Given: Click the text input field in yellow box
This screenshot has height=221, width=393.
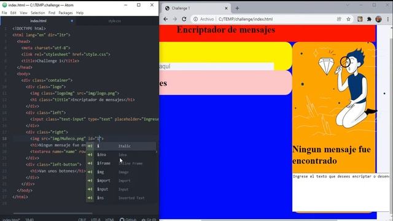Looking at the screenshot, I should 217,66.
